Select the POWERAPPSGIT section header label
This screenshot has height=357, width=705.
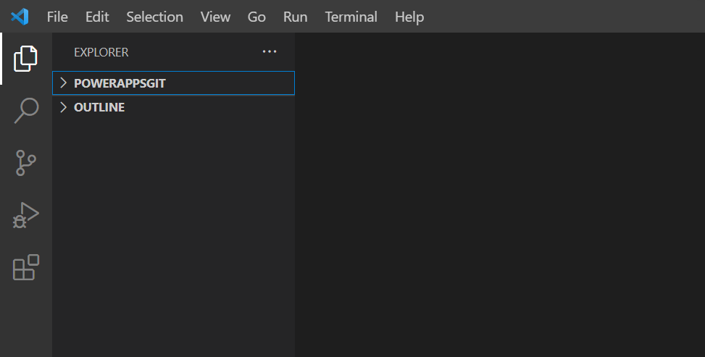tap(120, 83)
